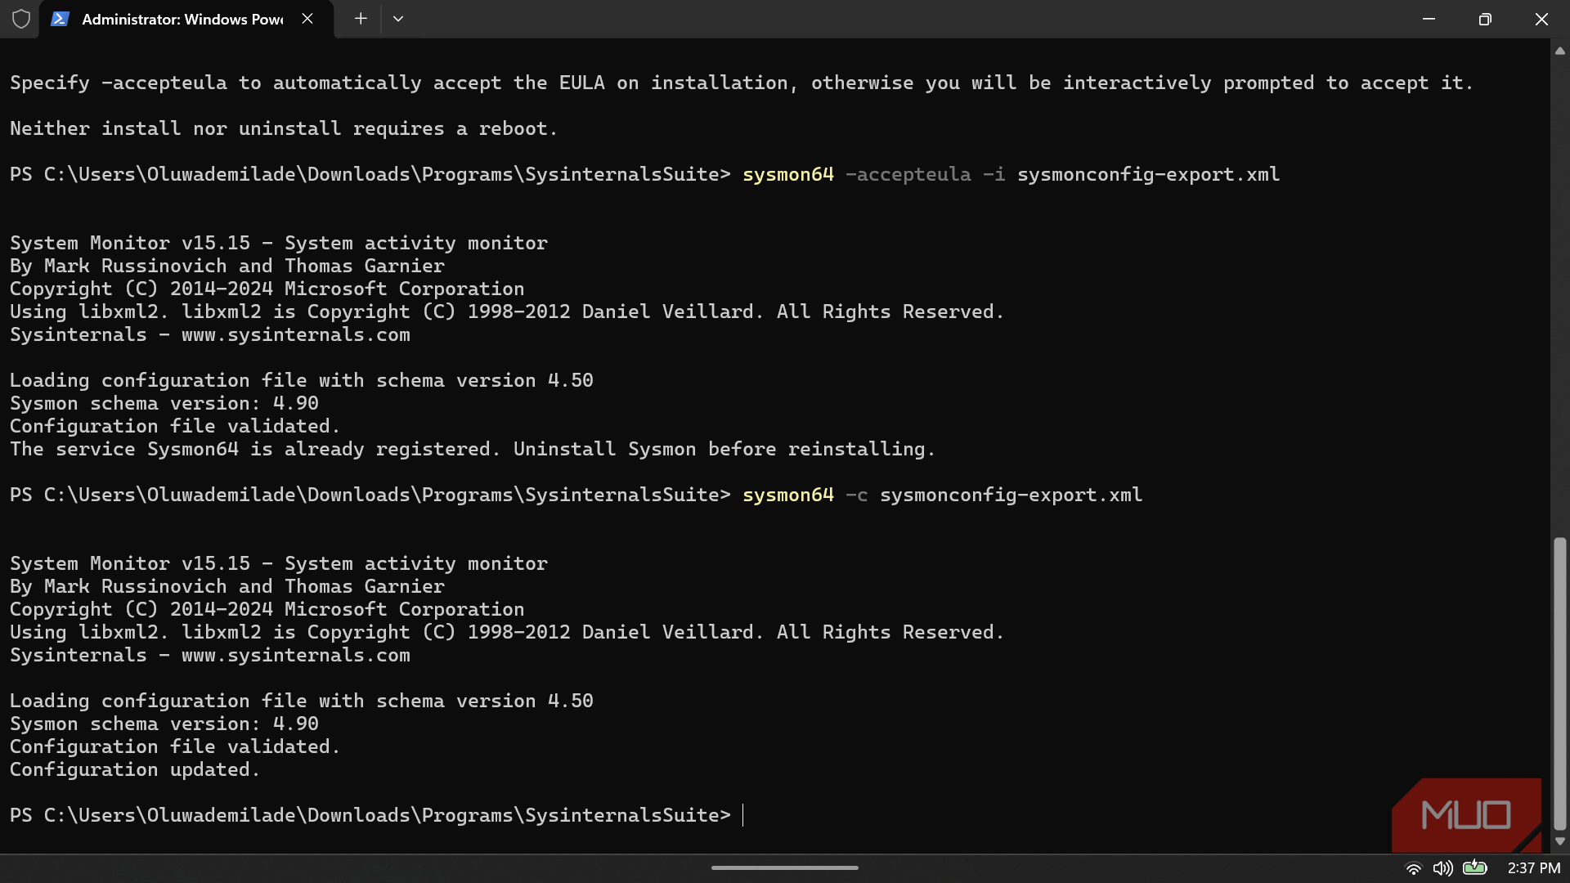Open the new tab profiles dropdown
Viewport: 1570px width, 883px height.
pyautogui.click(x=398, y=19)
